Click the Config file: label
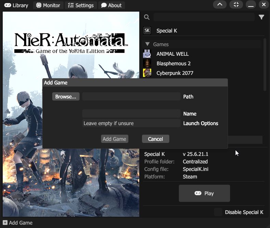The image size is (270, 228). 156,169
